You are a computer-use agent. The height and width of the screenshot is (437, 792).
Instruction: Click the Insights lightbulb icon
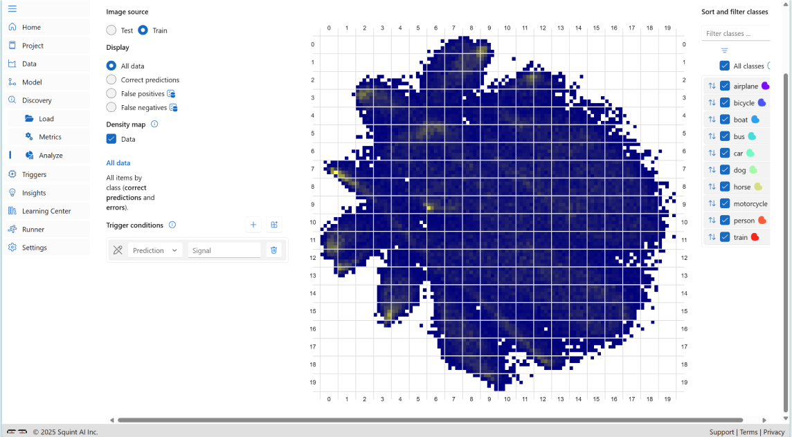point(12,193)
